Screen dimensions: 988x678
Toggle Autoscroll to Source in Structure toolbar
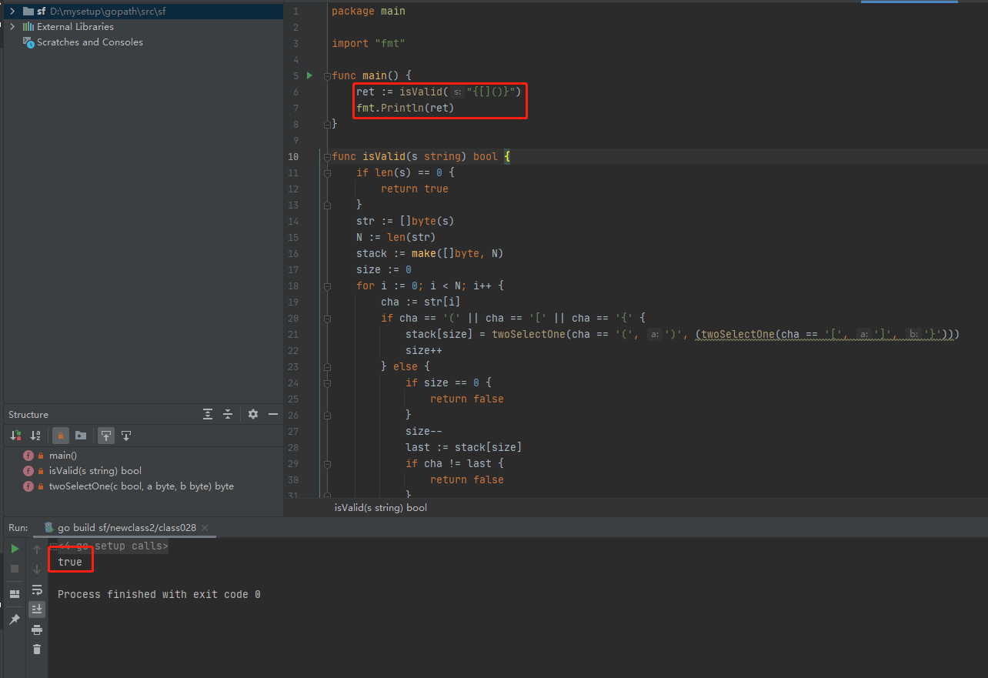[x=106, y=436]
